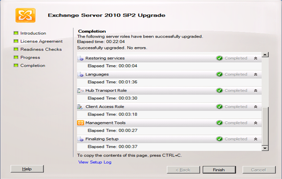Click the scrollbar up arrow
The width and height of the screenshot is (282, 179).
coord(265,55)
